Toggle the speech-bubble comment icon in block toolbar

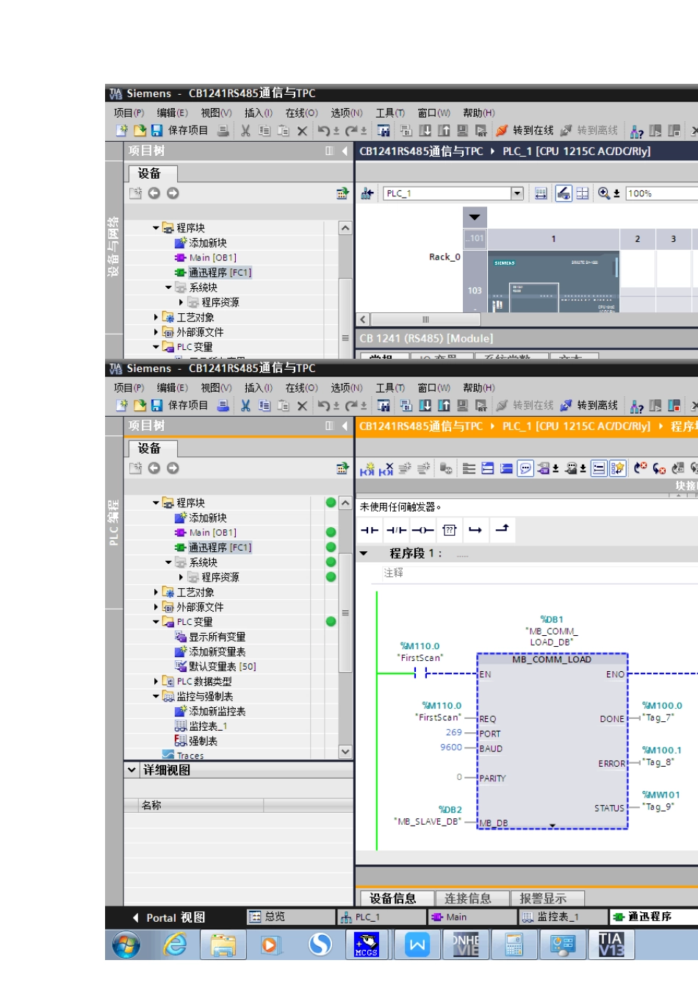pos(525,468)
